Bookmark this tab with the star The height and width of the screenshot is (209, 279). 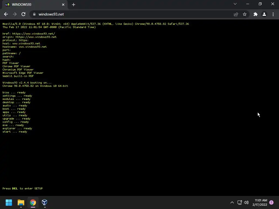point(245,14)
